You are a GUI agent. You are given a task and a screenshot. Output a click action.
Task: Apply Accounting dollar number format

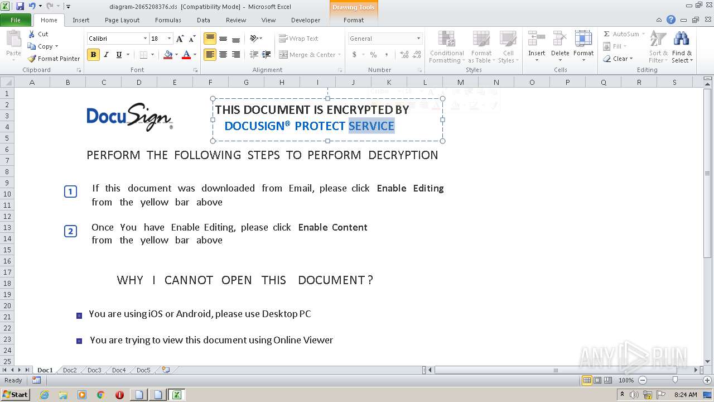tap(354, 55)
